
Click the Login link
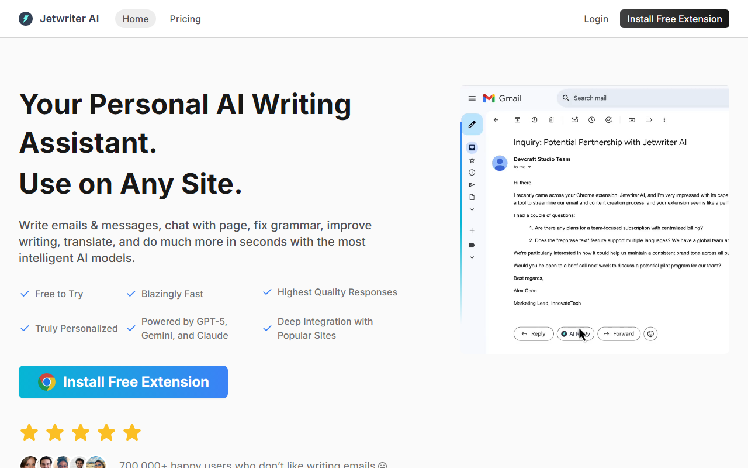pyautogui.click(x=596, y=19)
